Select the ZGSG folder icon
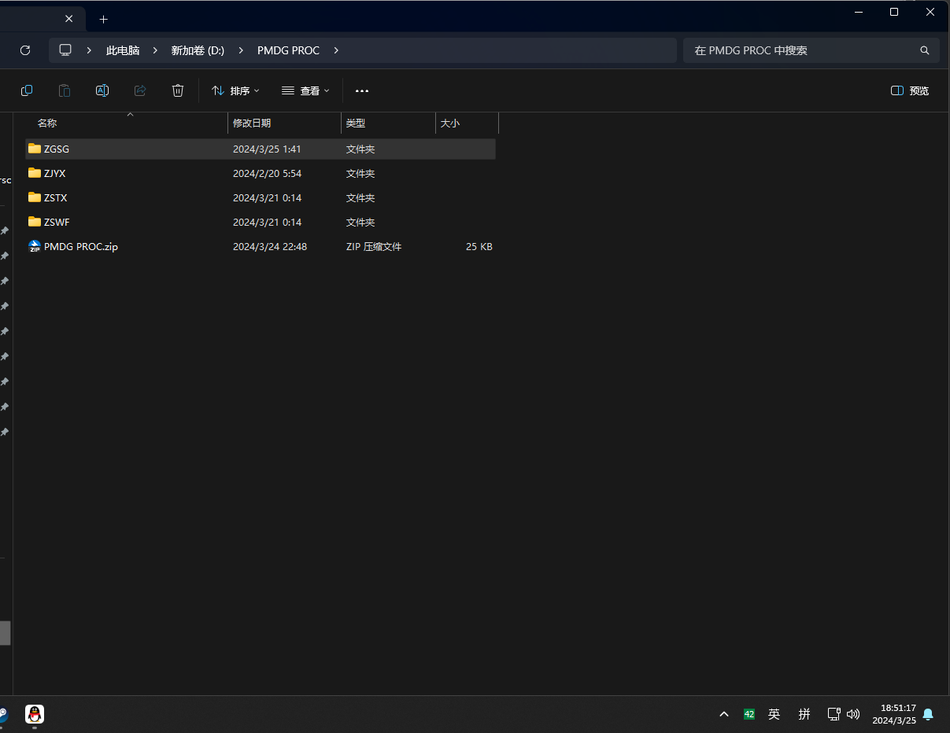 pos(34,149)
